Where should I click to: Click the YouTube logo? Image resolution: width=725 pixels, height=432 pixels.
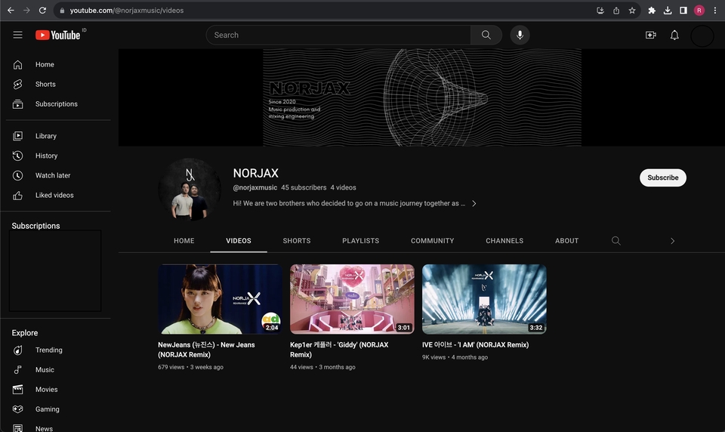tap(58, 35)
